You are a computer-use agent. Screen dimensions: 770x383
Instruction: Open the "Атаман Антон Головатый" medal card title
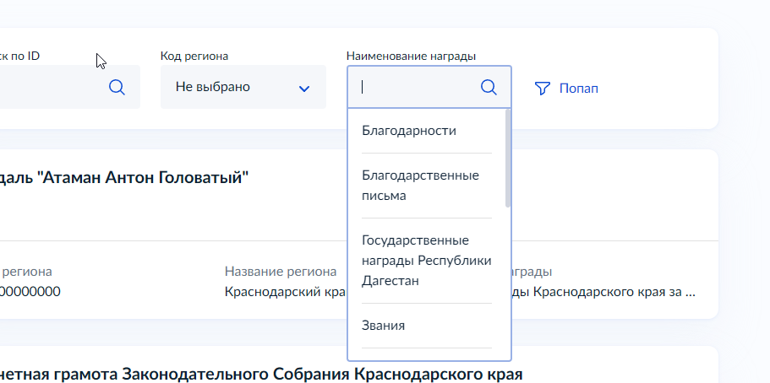point(127,178)
